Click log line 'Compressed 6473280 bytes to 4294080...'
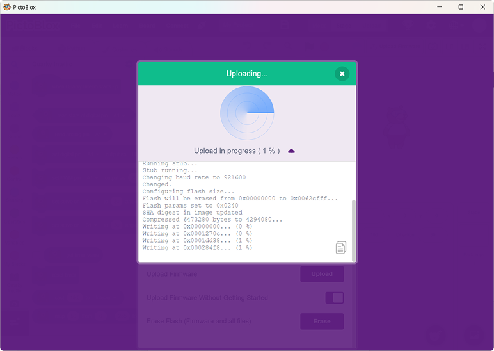The width and height of the screenshot is (494, 351). click(212, 220)
